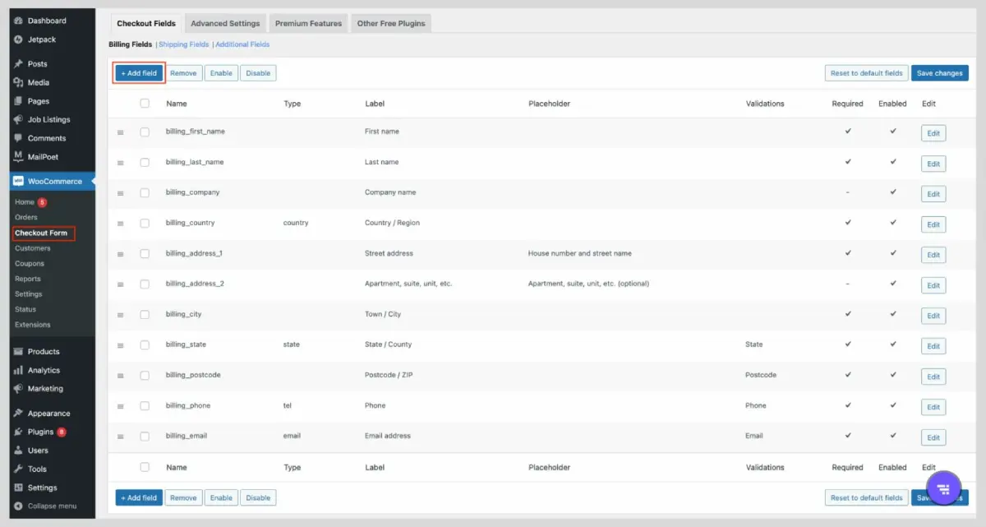
Task: Click the top Save changes button
Action: tap(939, 73)
